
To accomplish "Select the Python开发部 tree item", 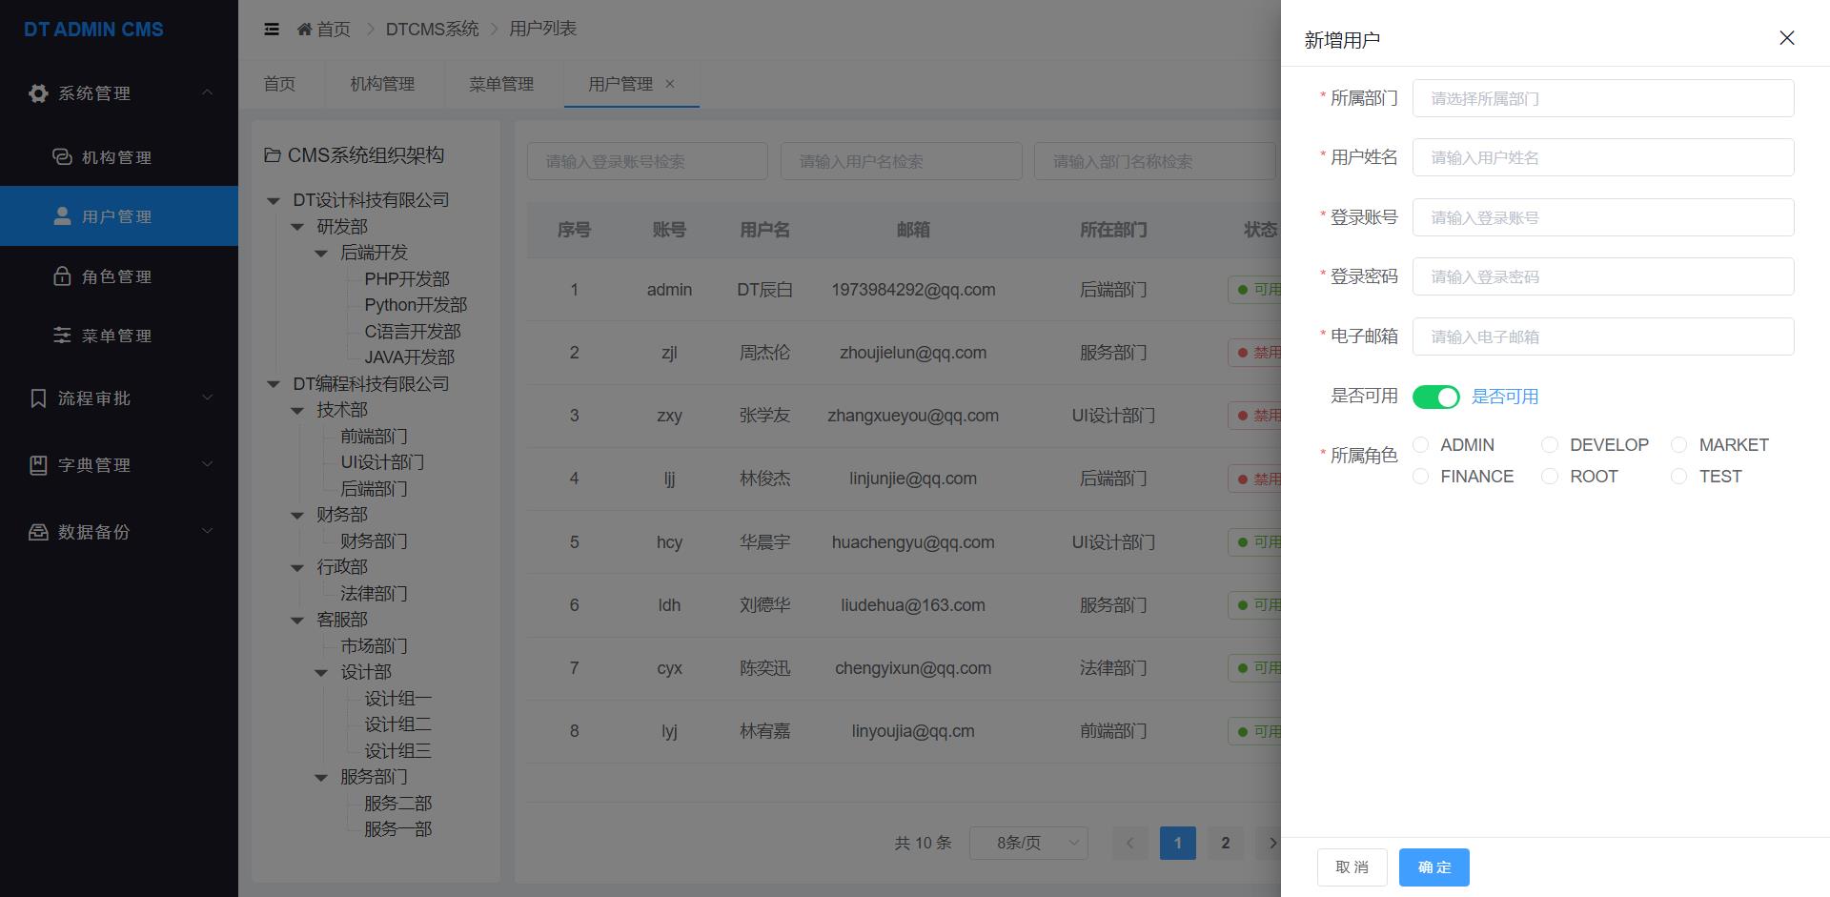I will point(416,305).
